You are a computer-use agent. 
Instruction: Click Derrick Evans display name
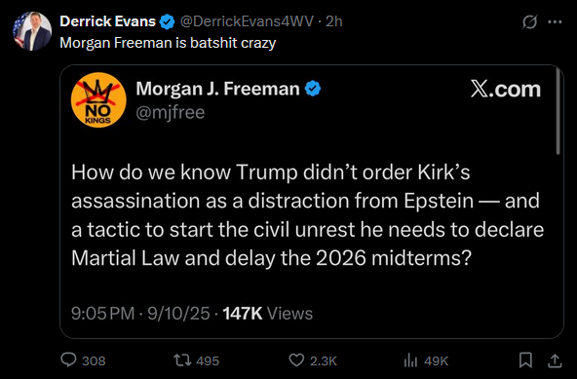point(107,21)
